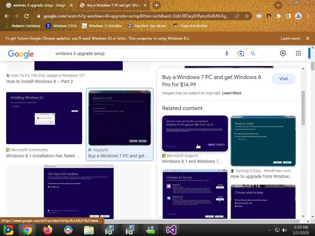The image size is (315, 236).
Task: Close the Buy a Windows 7 PC tab
Action: (145, 5)
